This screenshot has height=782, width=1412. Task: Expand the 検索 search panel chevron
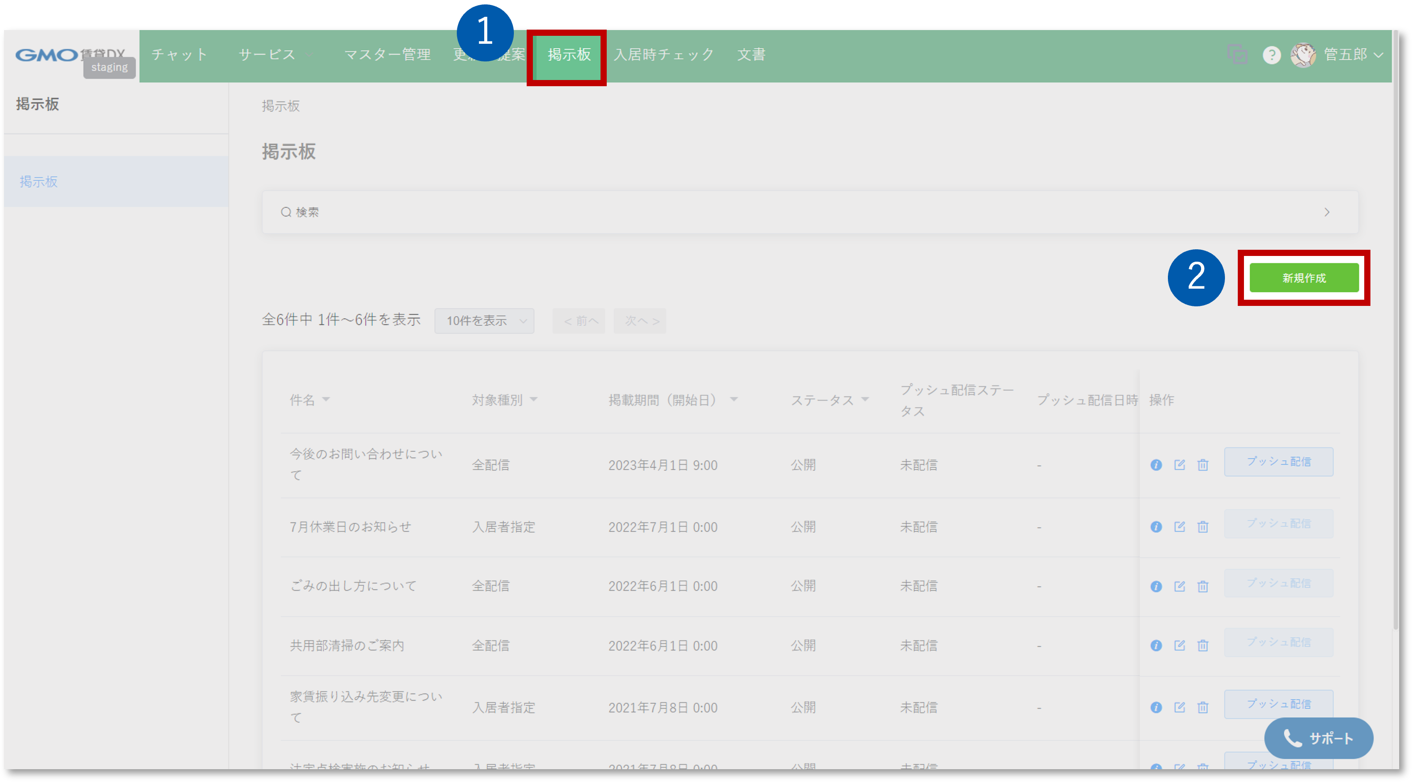click(x=1327, y=212)
